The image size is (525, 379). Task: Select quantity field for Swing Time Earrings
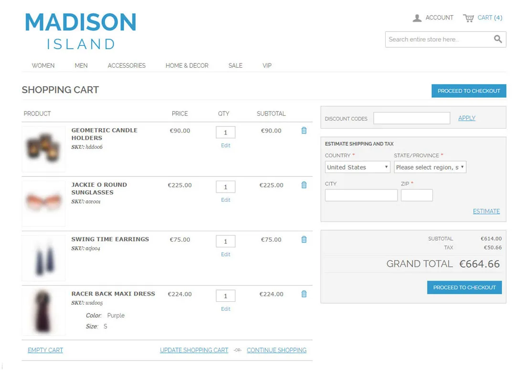(x=226, y=242)
